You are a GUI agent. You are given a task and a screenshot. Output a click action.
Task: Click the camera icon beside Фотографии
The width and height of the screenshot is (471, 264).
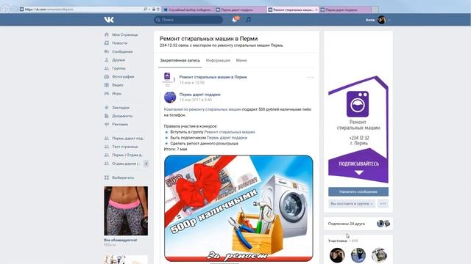(x=106, y=76)
